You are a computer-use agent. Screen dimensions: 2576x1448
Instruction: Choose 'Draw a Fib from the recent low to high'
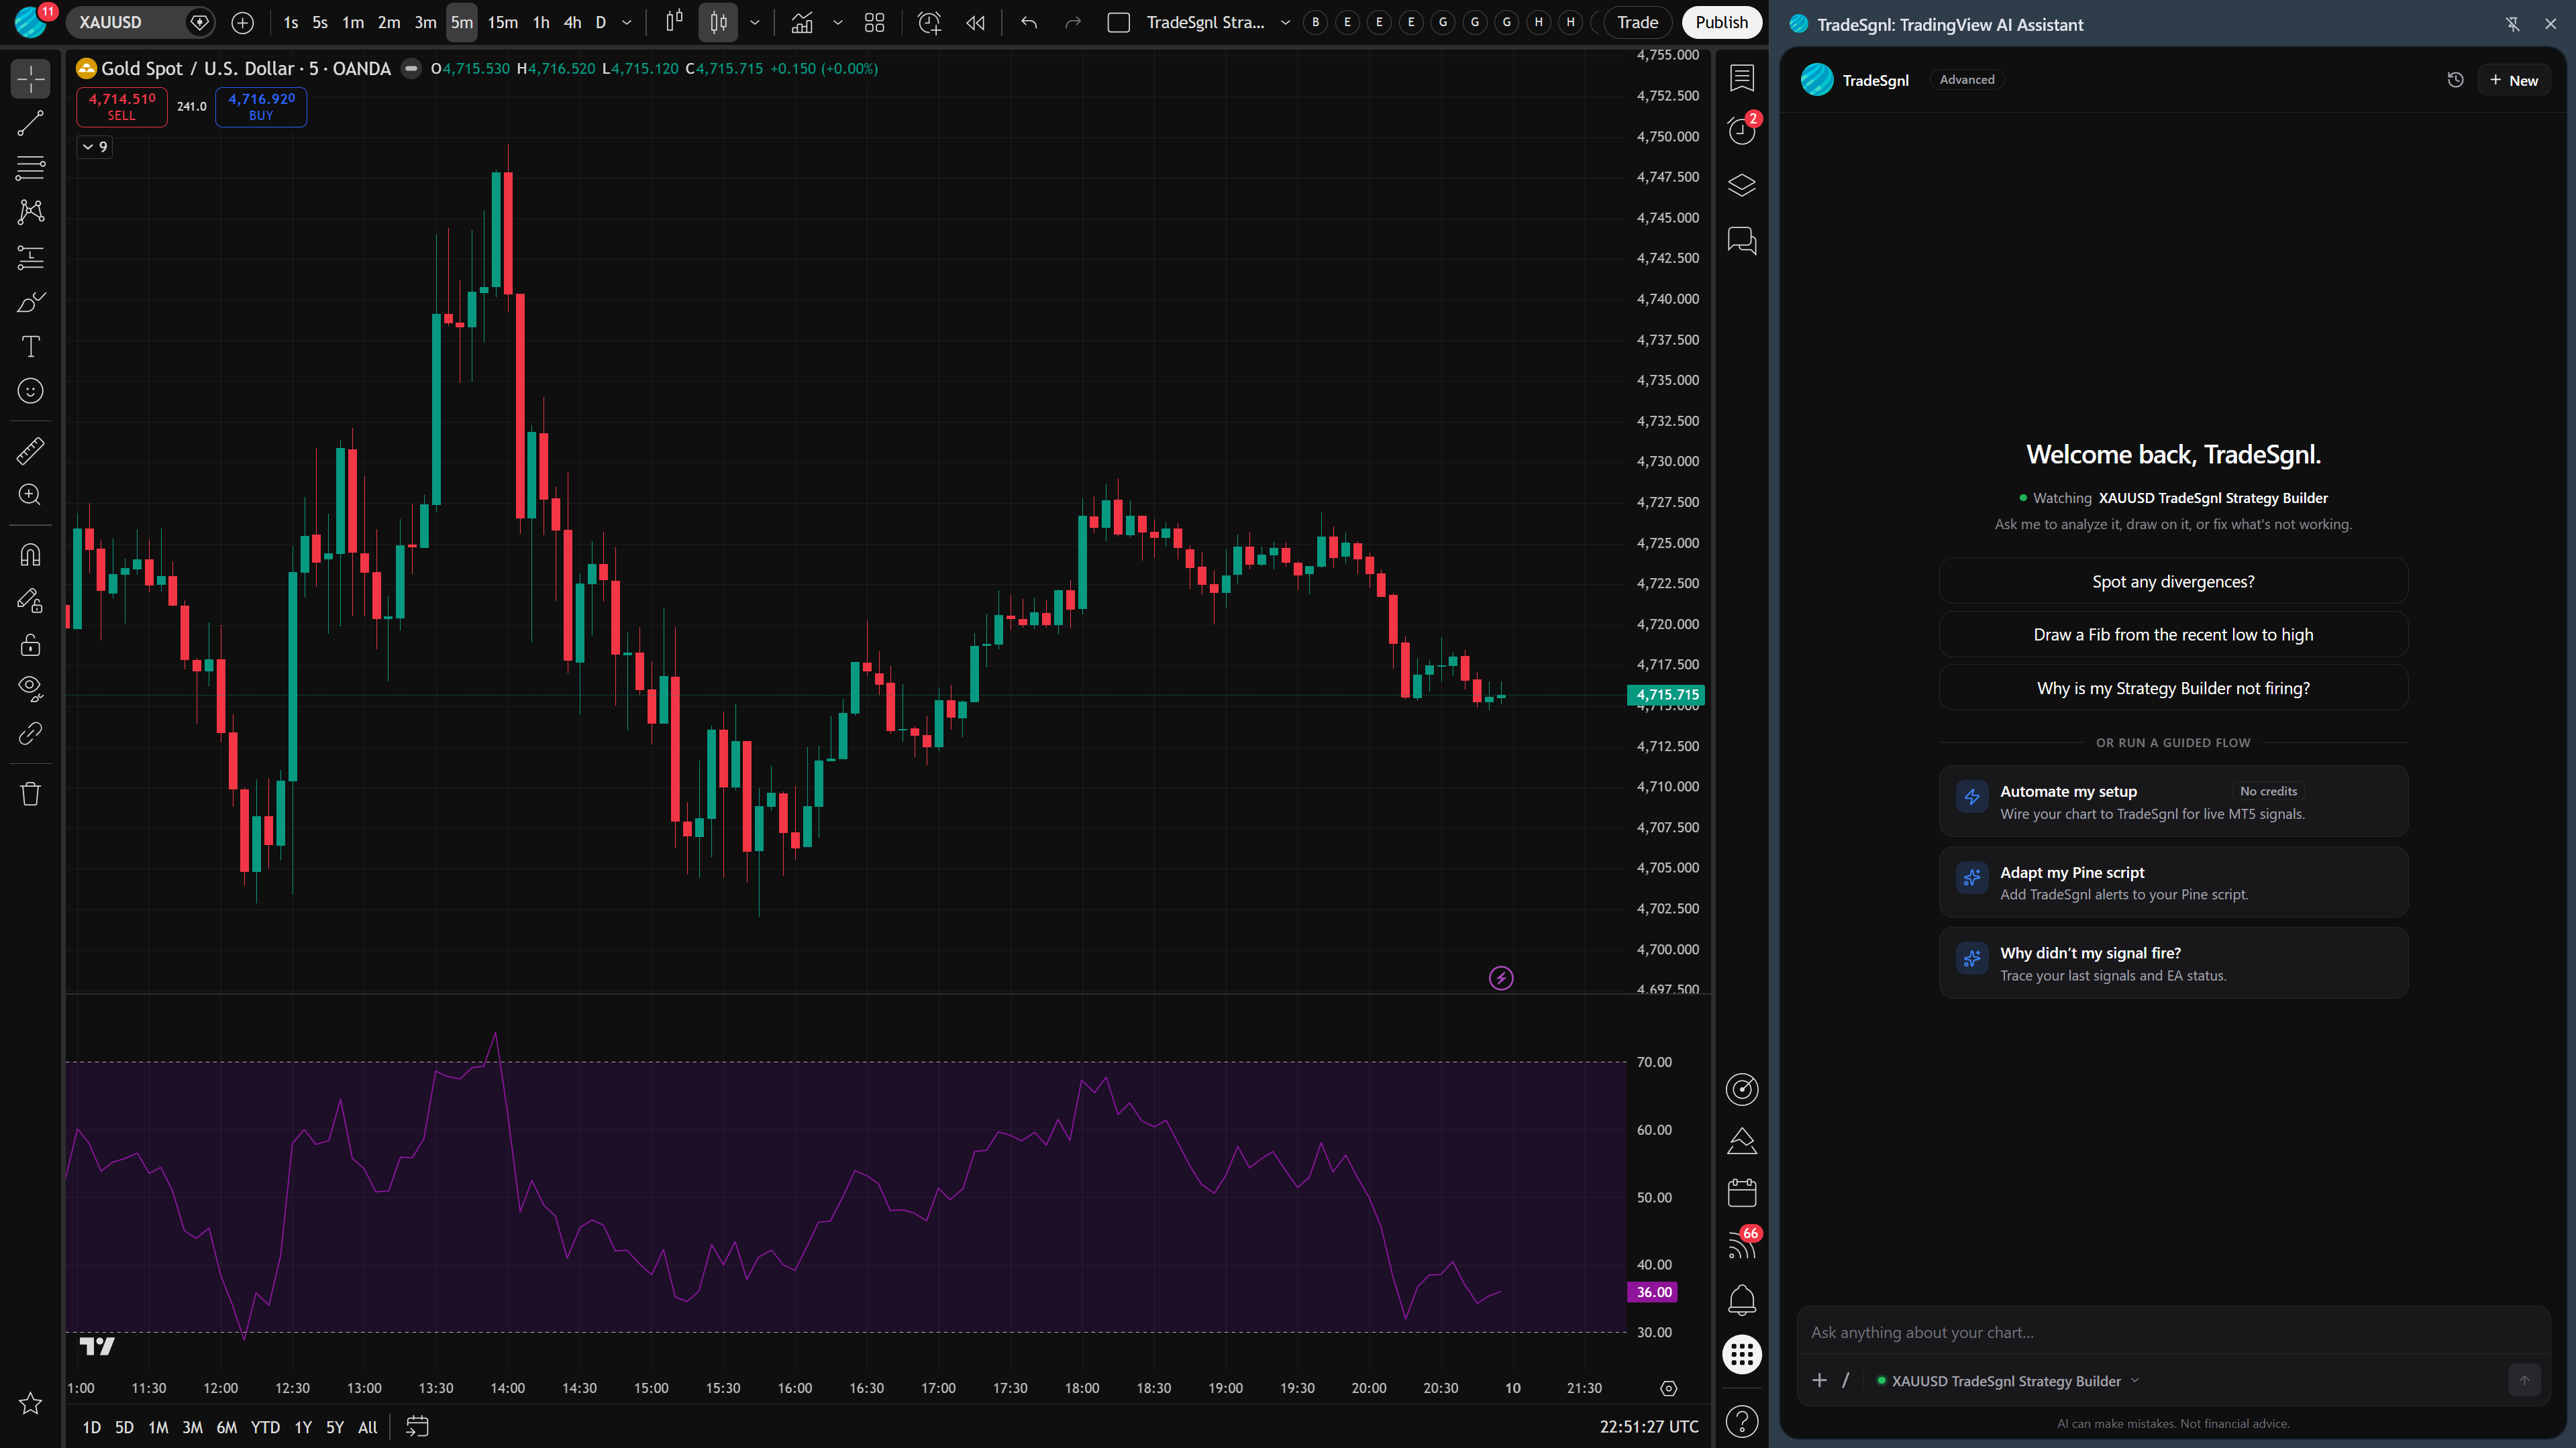pyautogui.click(x=2173, y=634)
